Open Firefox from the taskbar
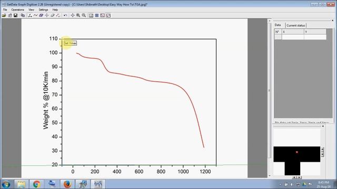The width and height of the screenshot is (337, 189). [67, 184]
